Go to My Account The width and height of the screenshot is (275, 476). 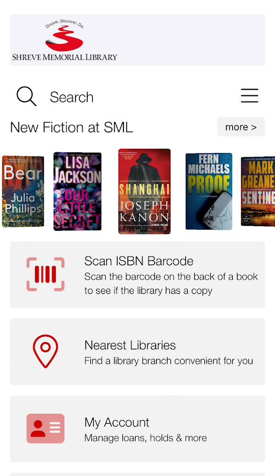137,428
